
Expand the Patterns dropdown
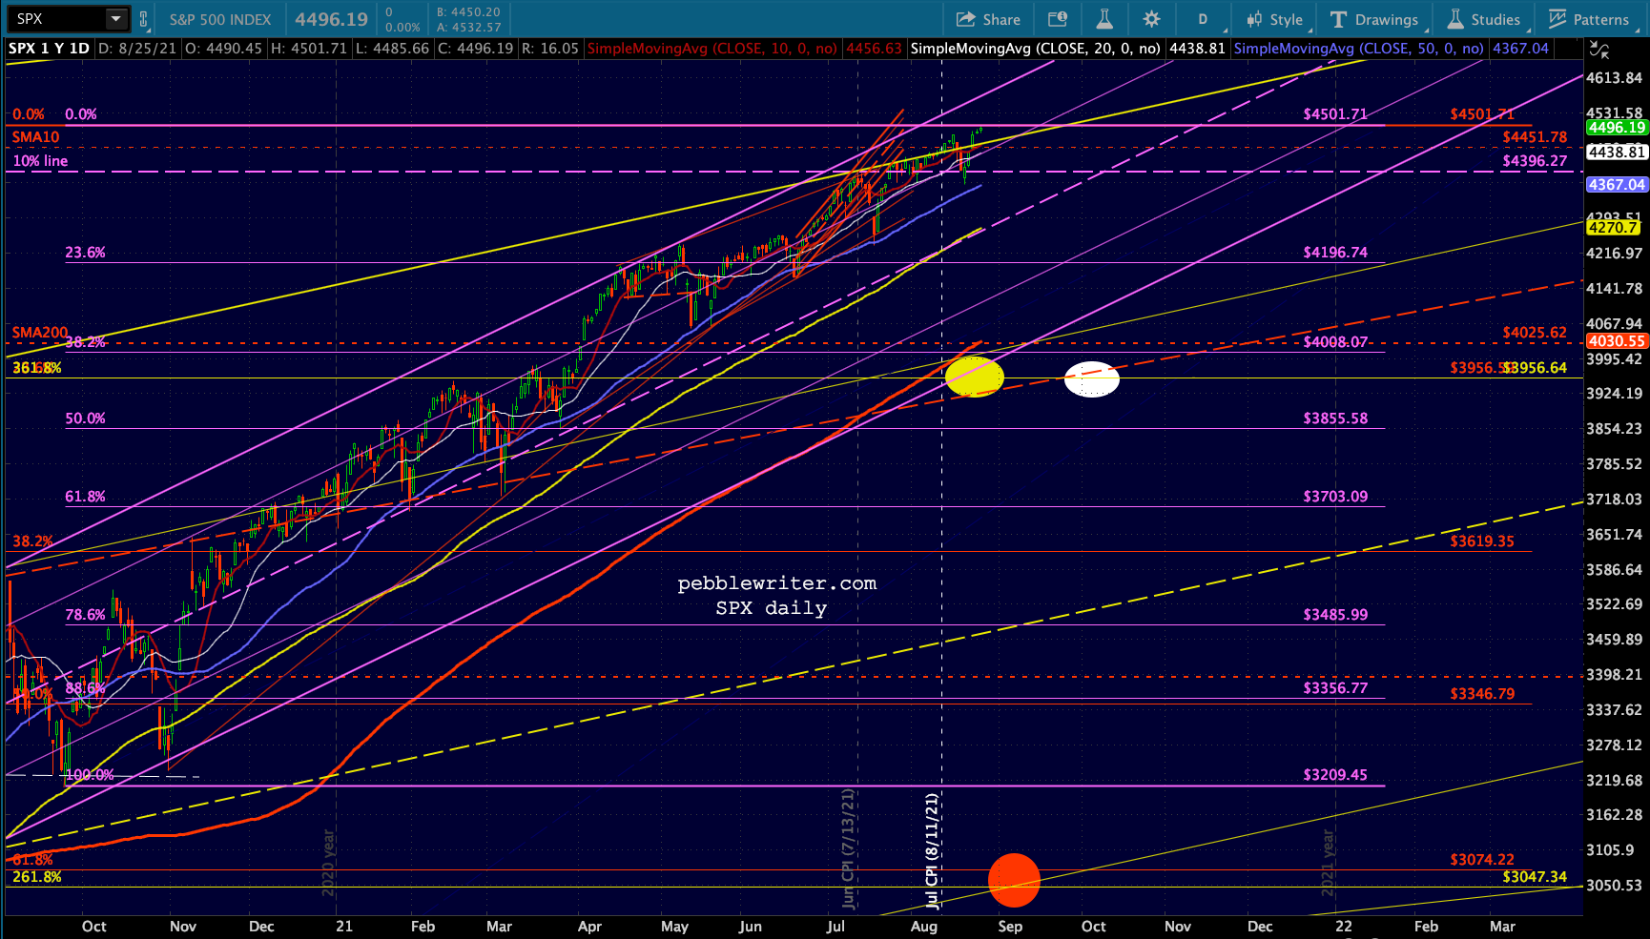point(1589,19)
